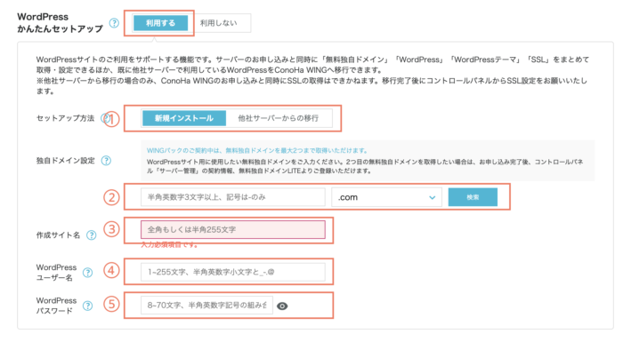Click the 独自ドメイン設定 label
This screenshot has width=623, height=342.
pos(66,161)
